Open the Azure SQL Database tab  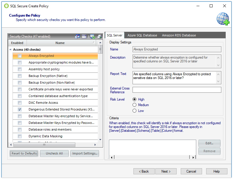142,35
